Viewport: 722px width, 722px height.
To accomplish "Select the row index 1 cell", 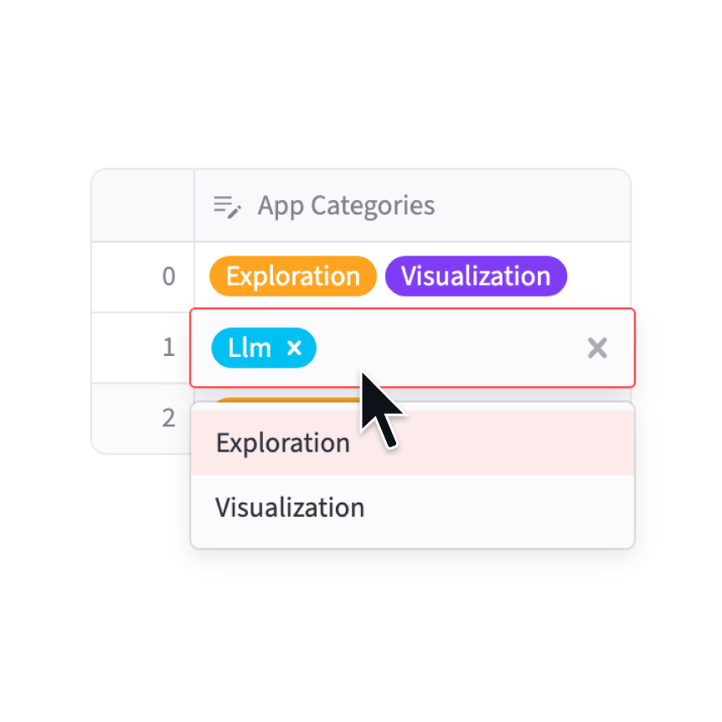I will click(x=143, y=348).
